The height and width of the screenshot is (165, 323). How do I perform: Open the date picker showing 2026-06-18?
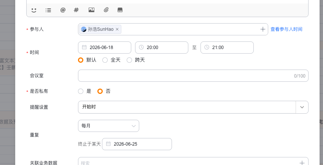[105, 48]
